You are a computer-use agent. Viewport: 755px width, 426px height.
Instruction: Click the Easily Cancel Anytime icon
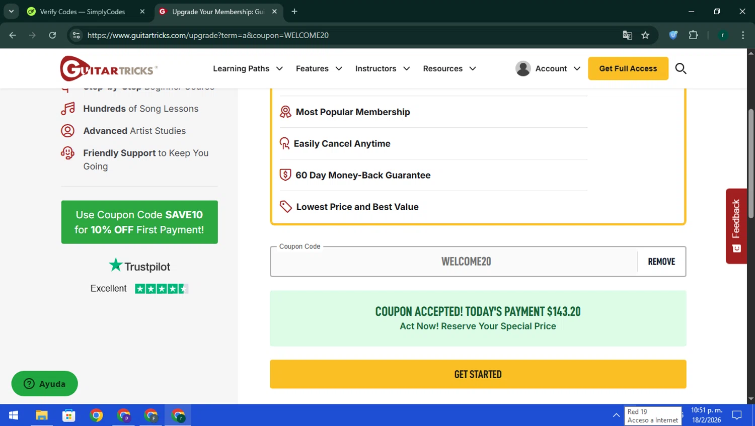[284, 144]
